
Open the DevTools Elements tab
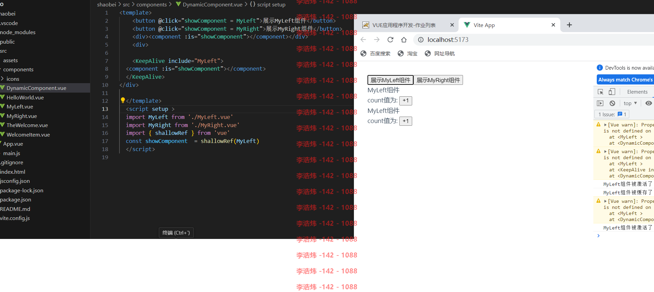637,92
